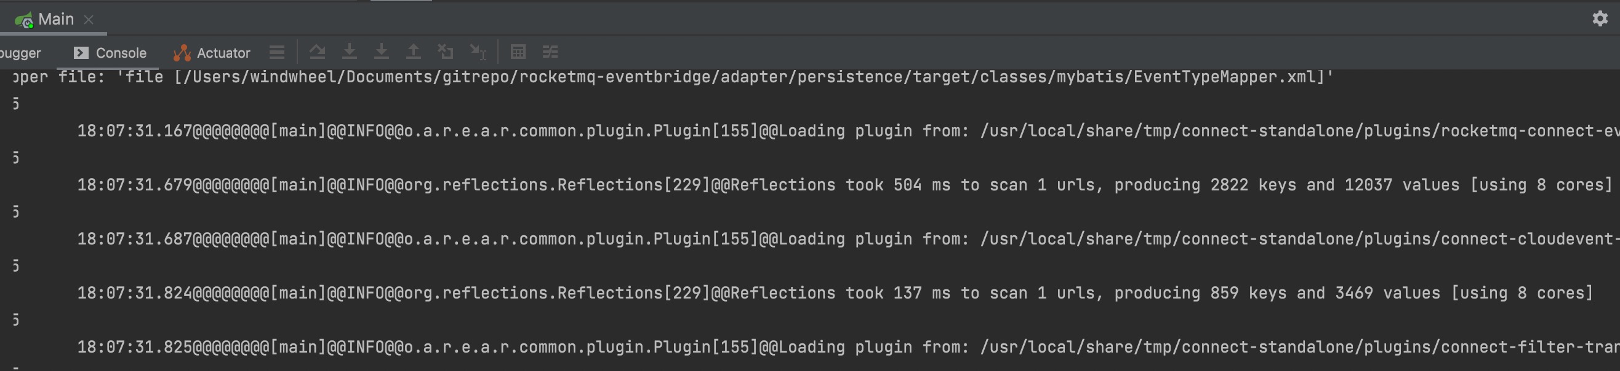This screenshot has height=371, width=1620.
Task: Clear all console output
Action: [x=446, y=52]
